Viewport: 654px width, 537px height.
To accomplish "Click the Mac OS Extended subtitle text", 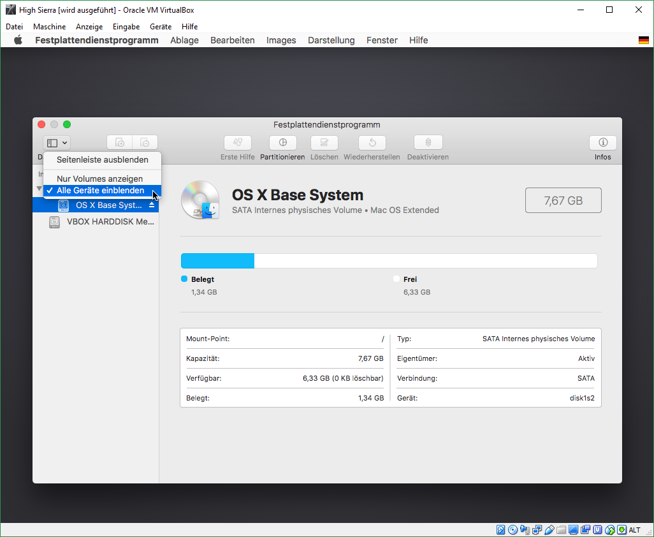I will coord(405,210).
